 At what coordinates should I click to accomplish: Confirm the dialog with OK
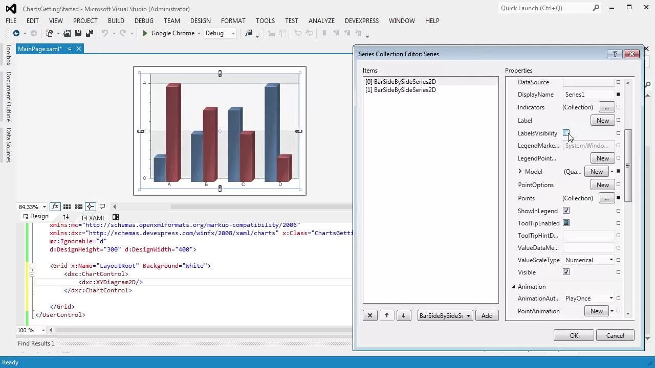point(574,335)
